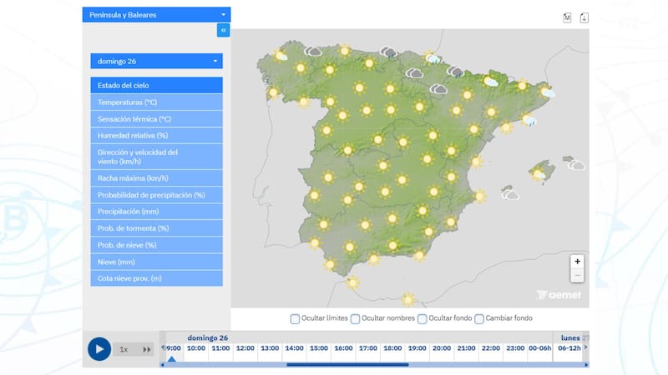This screenshot has width=668, height=375.
Task: Jump to 14:00 on the timeline
Action: 295,348
